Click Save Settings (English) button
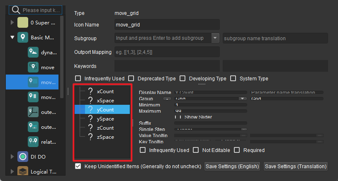The height and width of the screenshot is (181, 338). [x=232, y=166]
